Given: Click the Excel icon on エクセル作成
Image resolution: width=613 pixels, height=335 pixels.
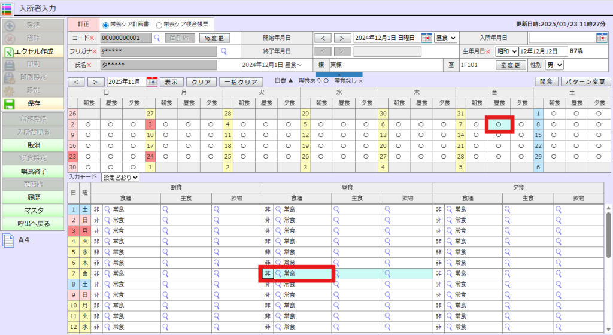Looking at the screenshot, I should (10, 51).
